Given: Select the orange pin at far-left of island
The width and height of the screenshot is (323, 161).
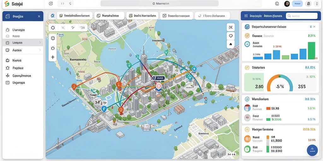Looking at the screenshot, I should (74, 86).
